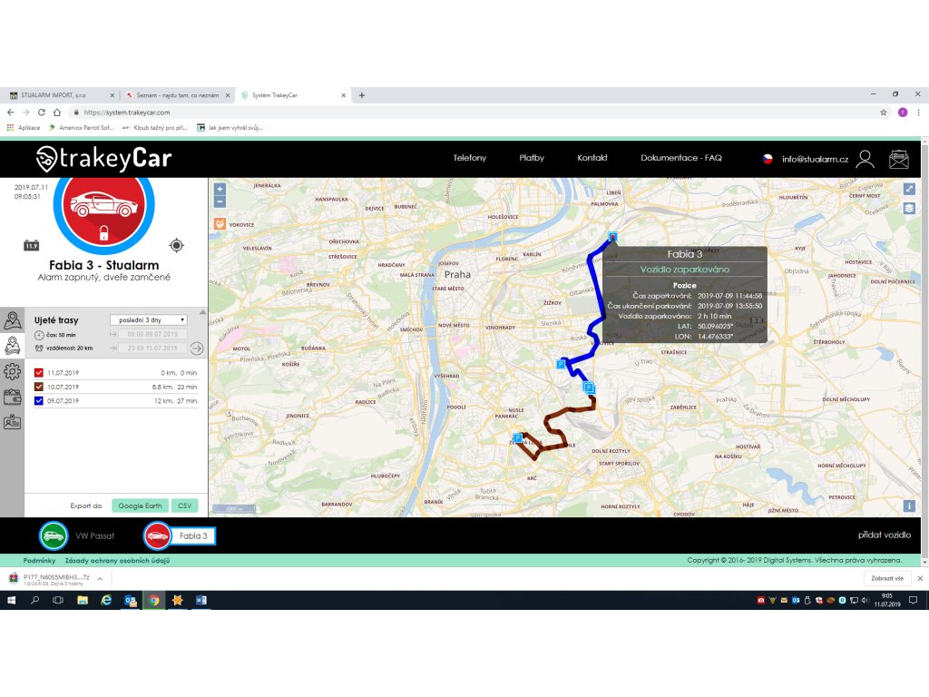Viewport: 929px width, 697px height.
Task: Open the map layers switcher
Action: tap(909, 208)
